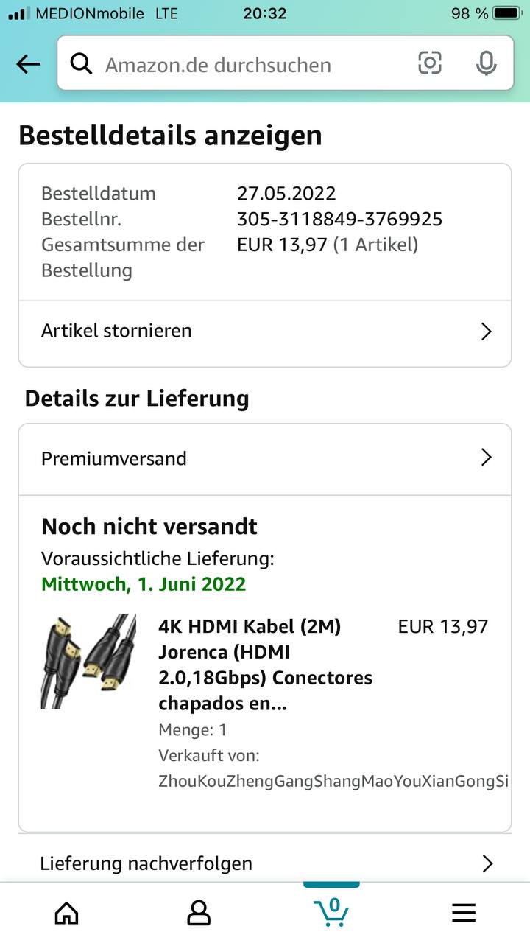The width and height of the screenshot is (530, 943).
Task: Go back using the arrow icon
Action: point(28,65)
